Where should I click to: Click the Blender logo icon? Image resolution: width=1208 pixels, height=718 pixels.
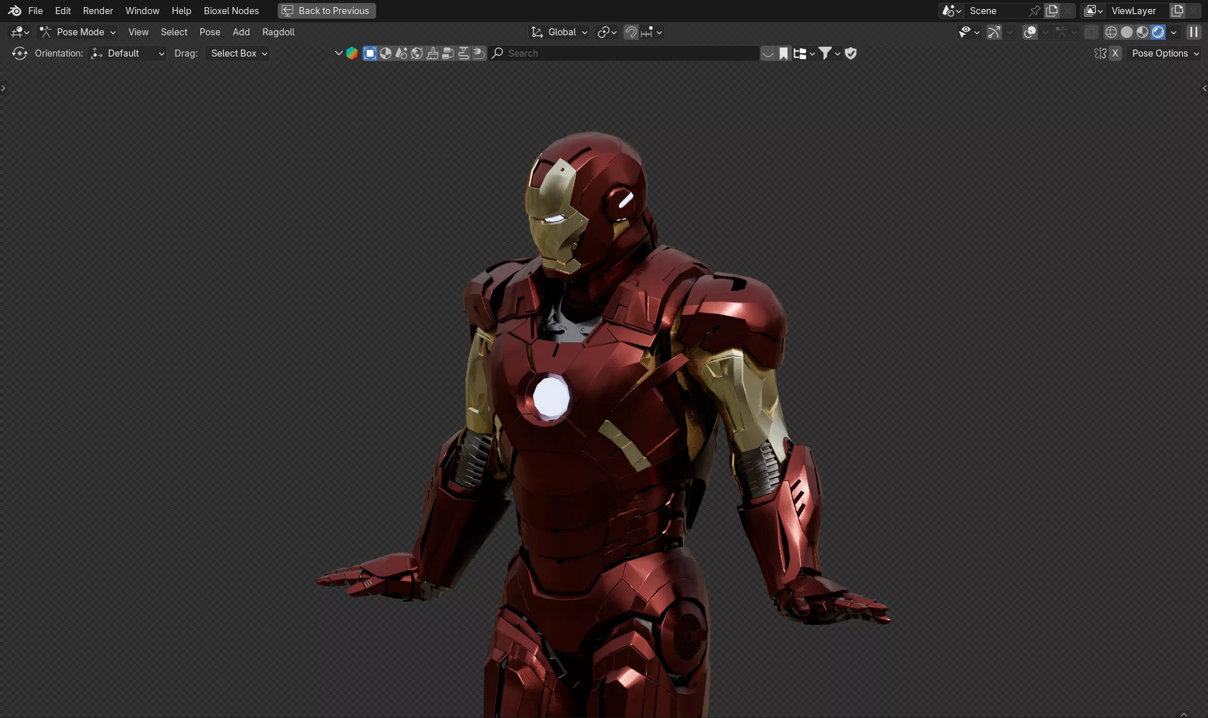click(x=15, y=11)
